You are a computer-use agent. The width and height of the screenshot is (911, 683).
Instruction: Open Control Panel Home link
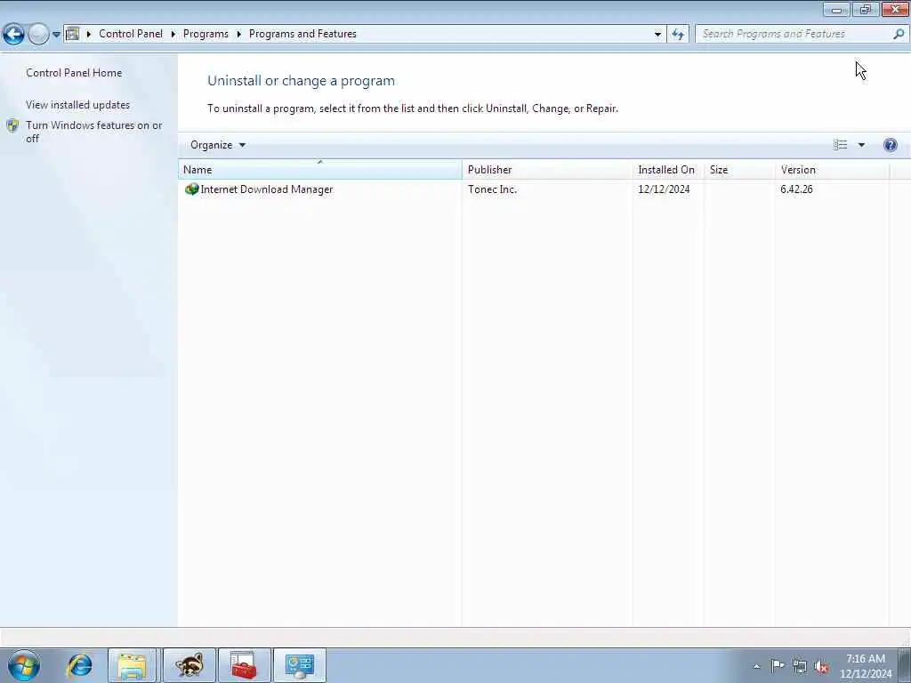pyautogui.click(x=74, y=73)
